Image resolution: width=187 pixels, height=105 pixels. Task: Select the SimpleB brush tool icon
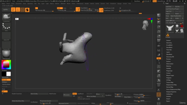click(x=168, y=36)
